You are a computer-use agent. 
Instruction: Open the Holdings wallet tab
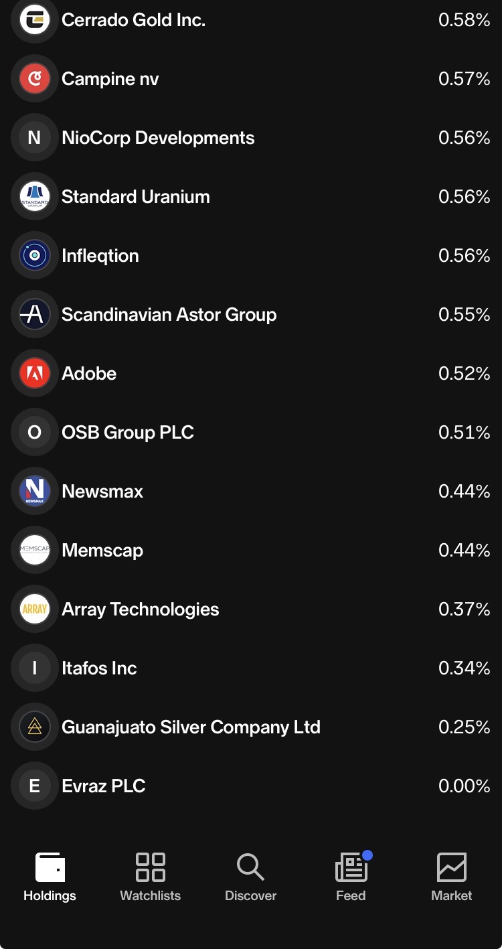coord(50,877)
